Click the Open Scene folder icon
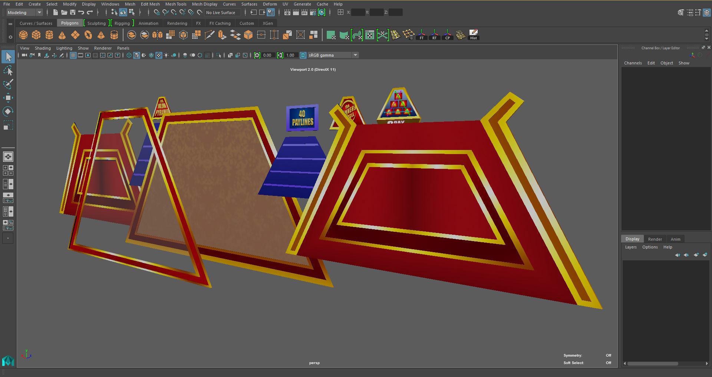 (x=64, y=12)
